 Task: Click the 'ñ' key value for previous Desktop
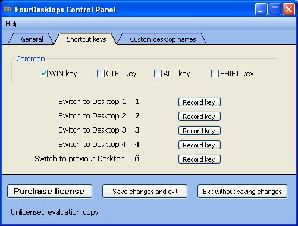[x=137, y=159]
